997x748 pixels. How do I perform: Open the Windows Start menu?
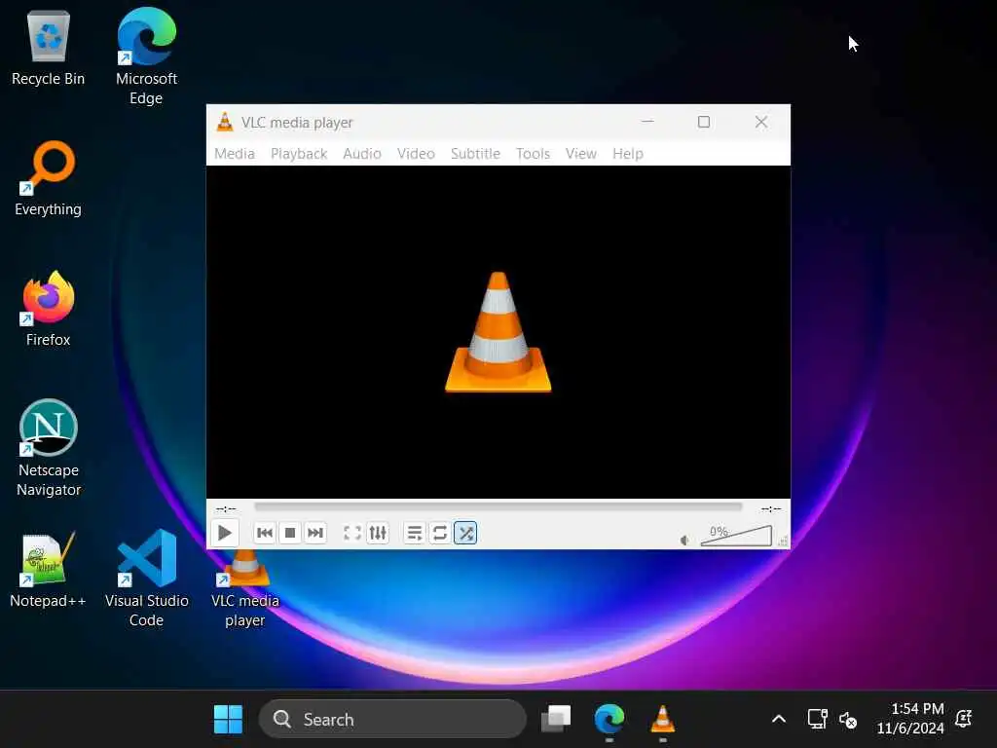click(228, 720)
